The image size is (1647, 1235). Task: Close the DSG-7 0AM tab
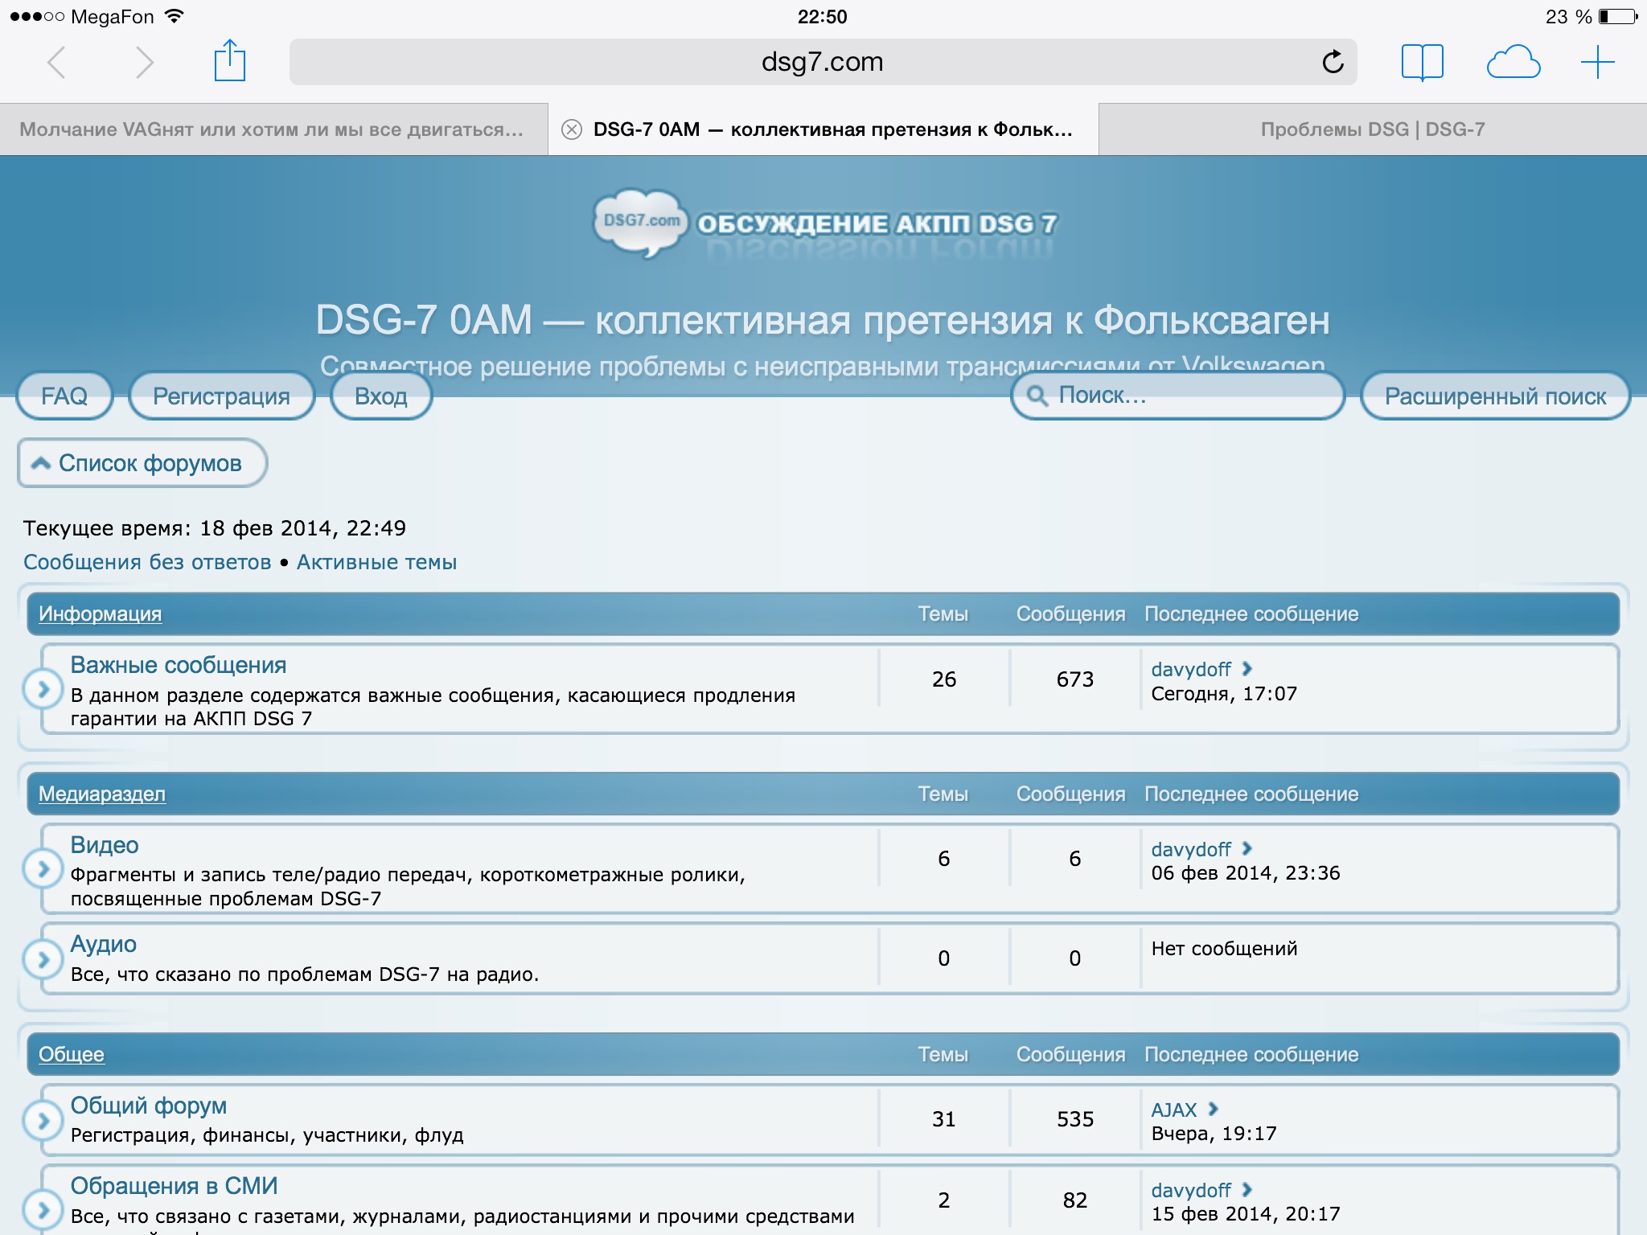[x=572, y=129]
